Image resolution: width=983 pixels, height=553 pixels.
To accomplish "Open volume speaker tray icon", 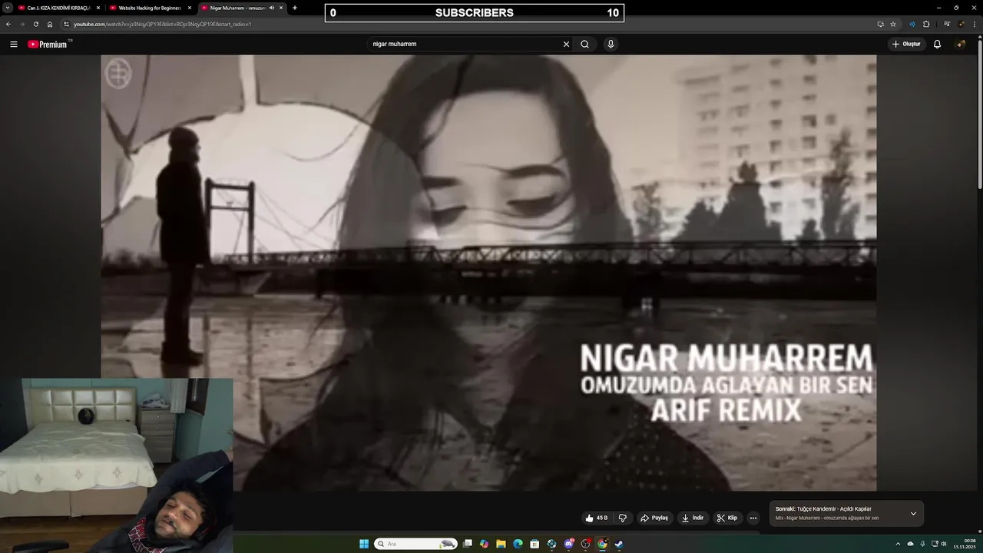I will click(x=944, y=544).
